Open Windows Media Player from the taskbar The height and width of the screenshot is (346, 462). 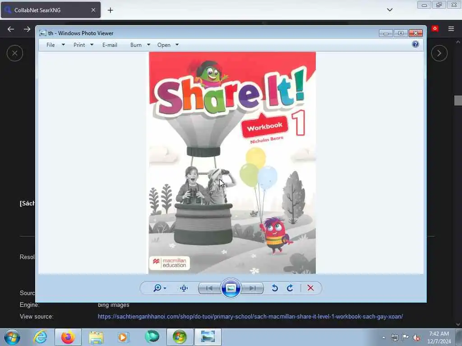coord(124,337)
